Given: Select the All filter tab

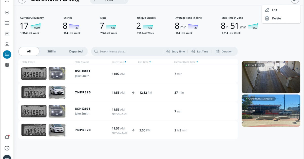Looking at the screenshot, I should [x=29, y=51].
